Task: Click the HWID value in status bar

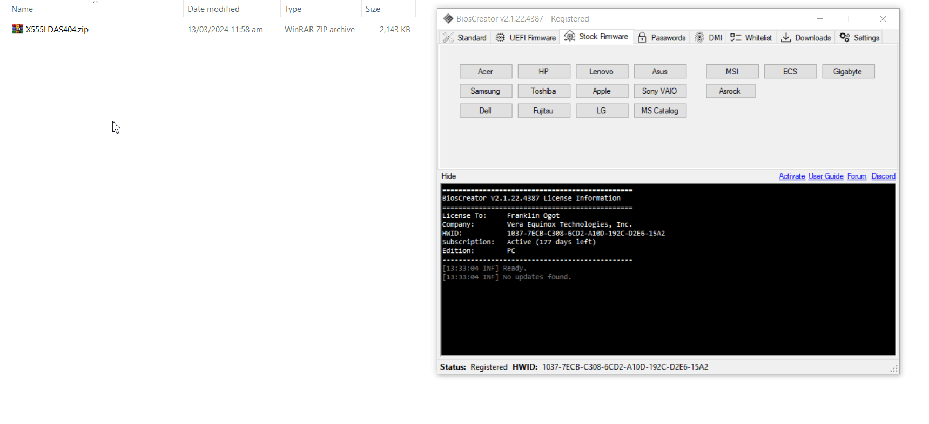Action: coord(625,367)
